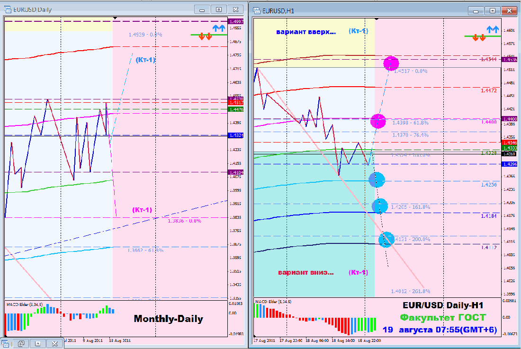This screenshot has width=521, height=349.
Task: Select the 'вариант вниз...' text label
Action: [x=306, y=273]
